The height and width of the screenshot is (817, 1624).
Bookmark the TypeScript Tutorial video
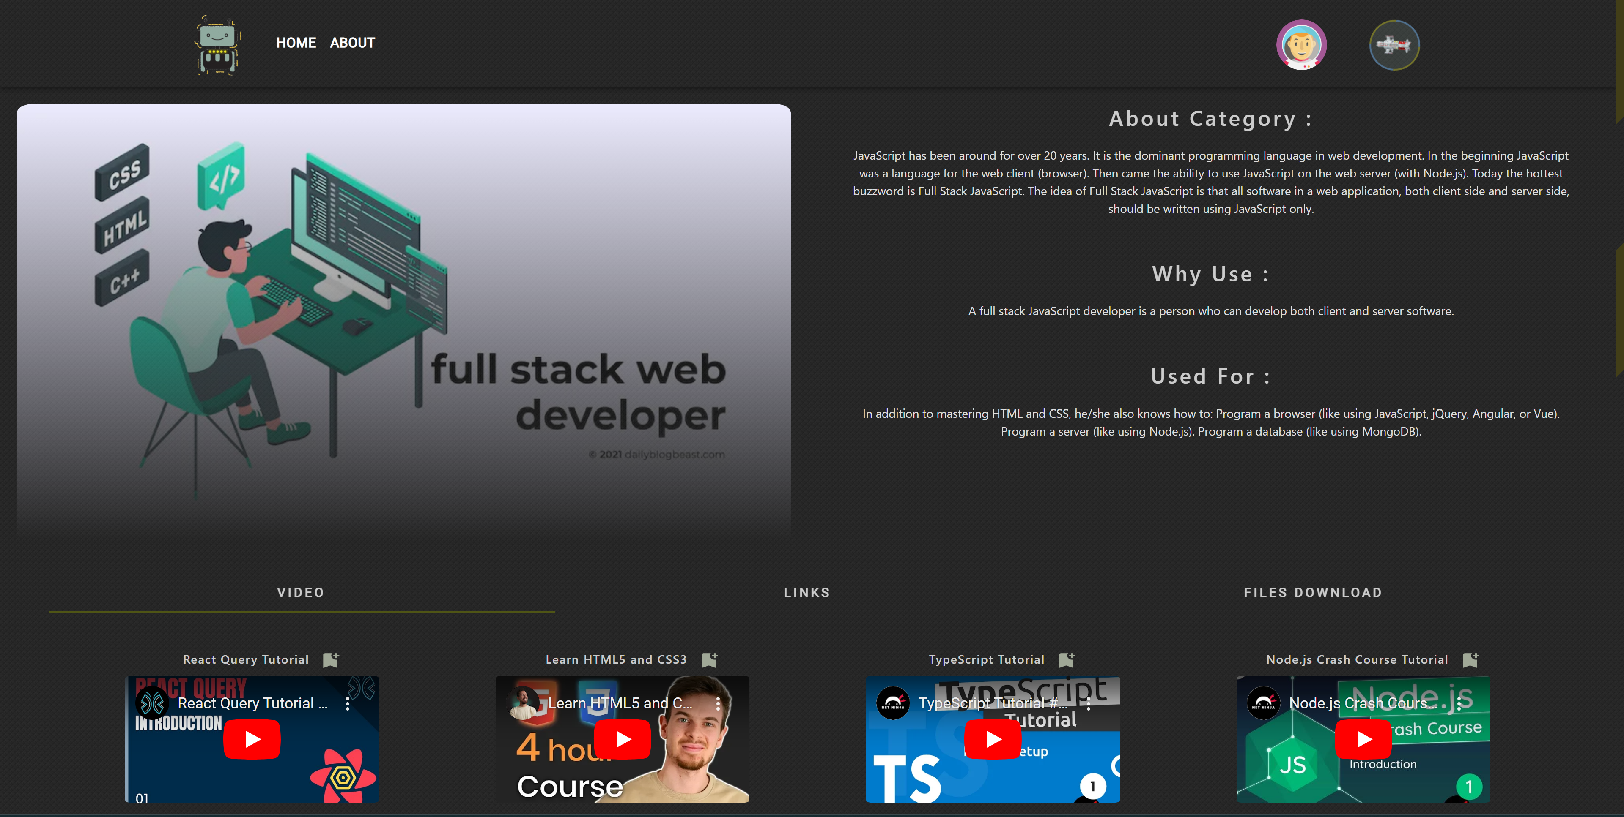(x=1067, y=659)
